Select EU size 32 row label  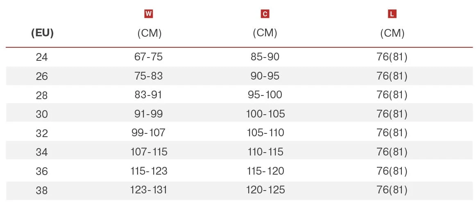point(42,133)
